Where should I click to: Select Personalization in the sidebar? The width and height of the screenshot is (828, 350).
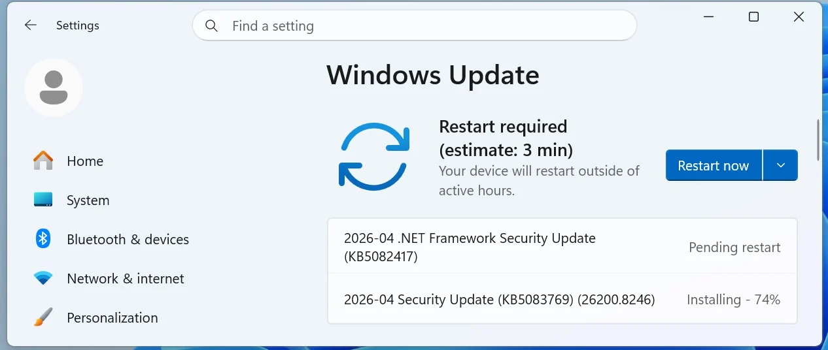coord(112,318)
